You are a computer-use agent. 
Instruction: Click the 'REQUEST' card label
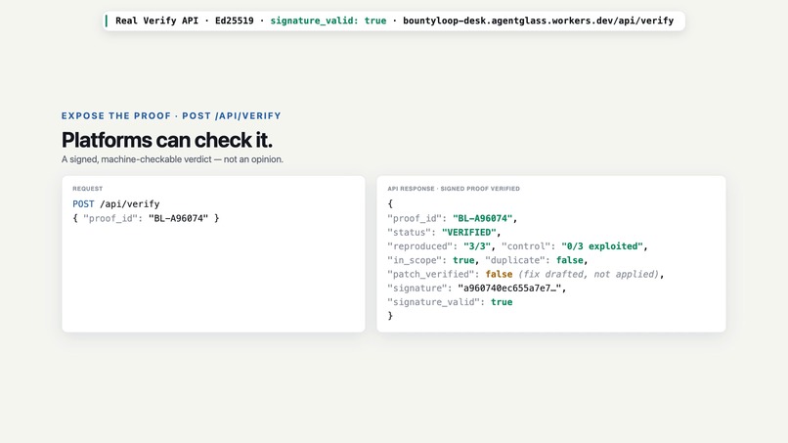87,189
